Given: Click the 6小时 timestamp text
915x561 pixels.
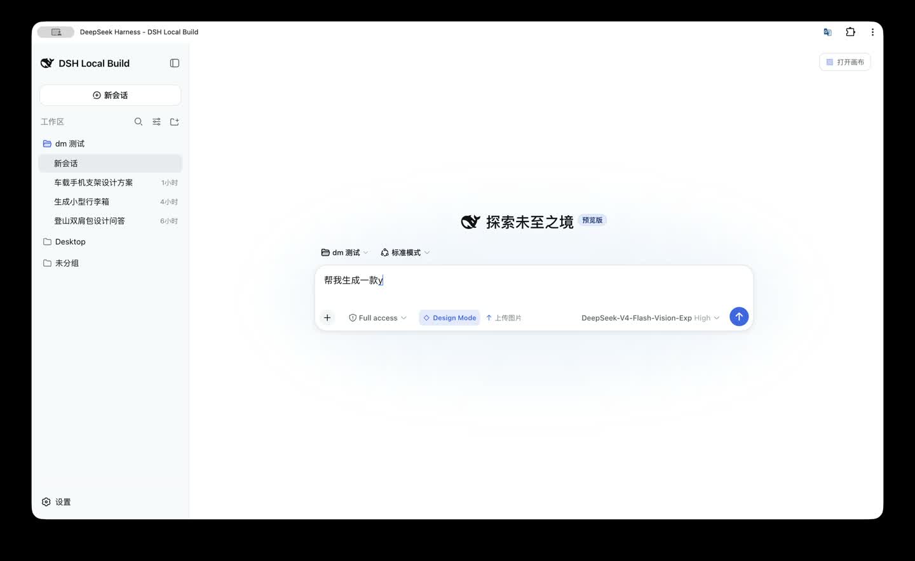Looking at the screenshot, I should 169,221.
